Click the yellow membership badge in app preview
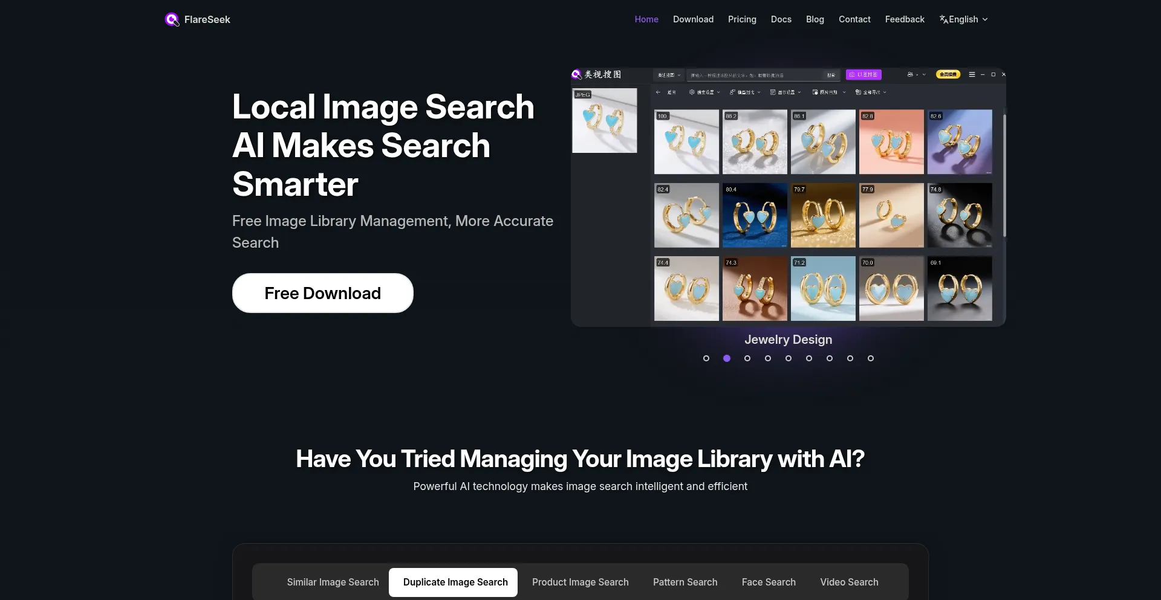1161x600 pixels. point(948,75)
